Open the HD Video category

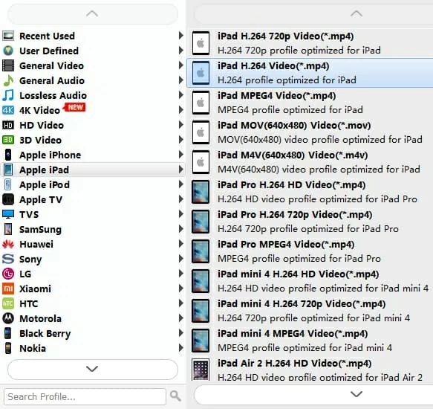pyautogui.click(x=93, y=125)
